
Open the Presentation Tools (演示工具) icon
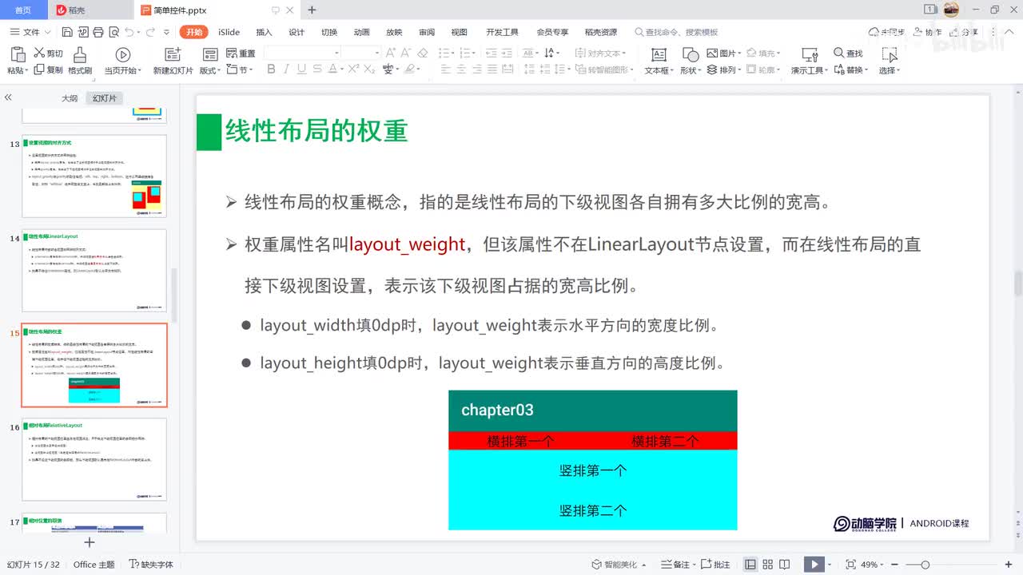810,54
